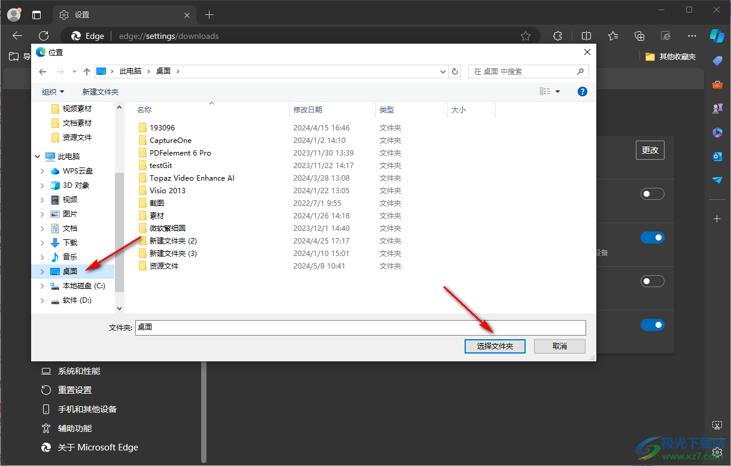Open 重置设置 settings section
The image size is (731, 466).
point(75,390)
